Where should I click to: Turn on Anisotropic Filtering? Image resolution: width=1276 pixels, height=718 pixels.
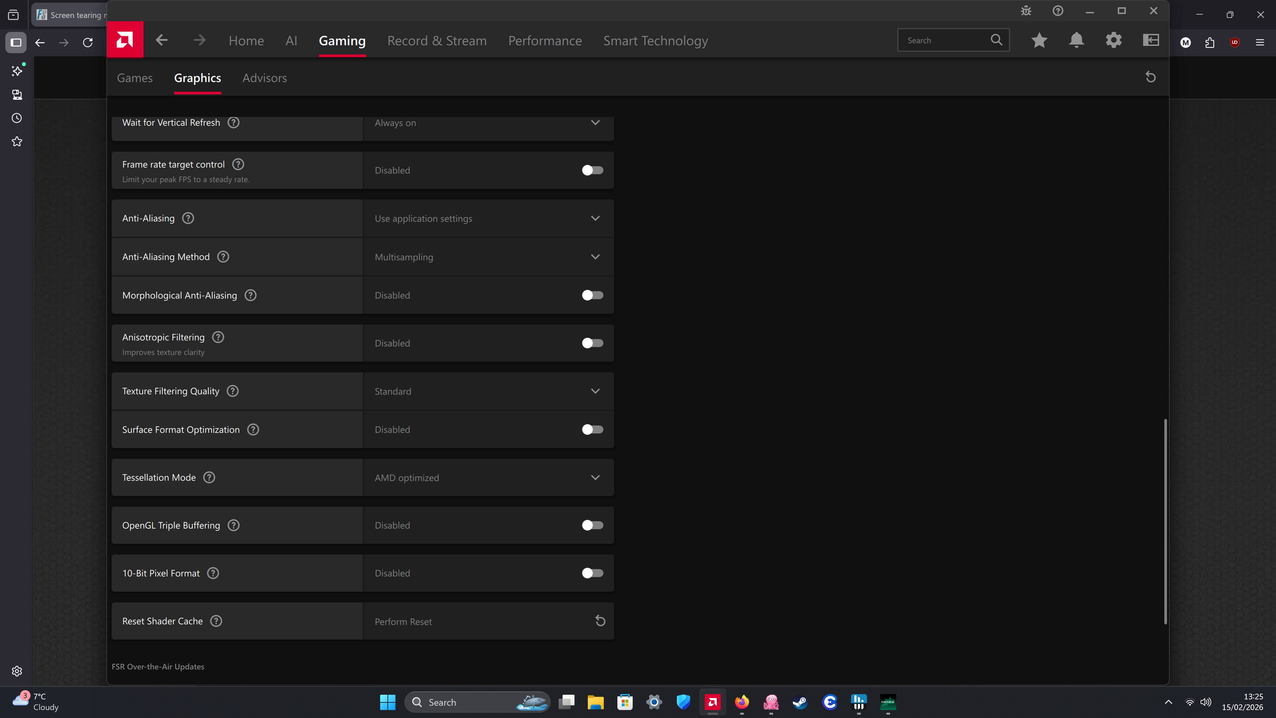coord(592,343)
